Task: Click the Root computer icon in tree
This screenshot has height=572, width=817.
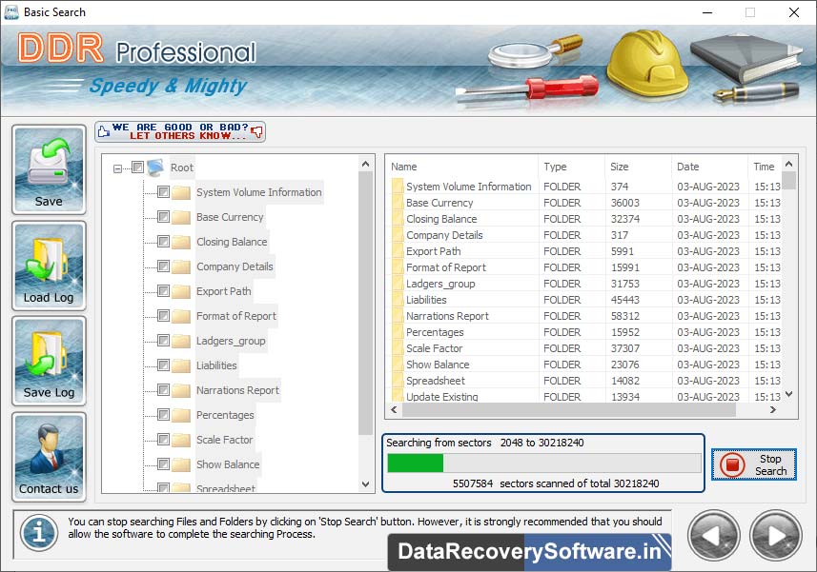Action: (155, 168)
